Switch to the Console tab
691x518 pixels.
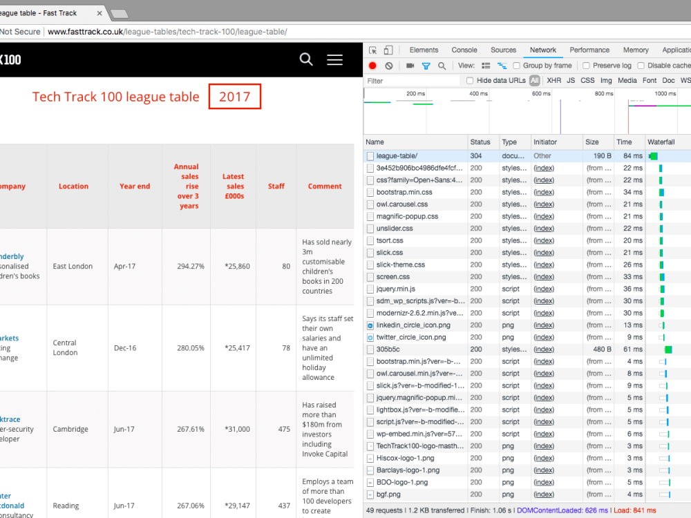coord(464,50)
